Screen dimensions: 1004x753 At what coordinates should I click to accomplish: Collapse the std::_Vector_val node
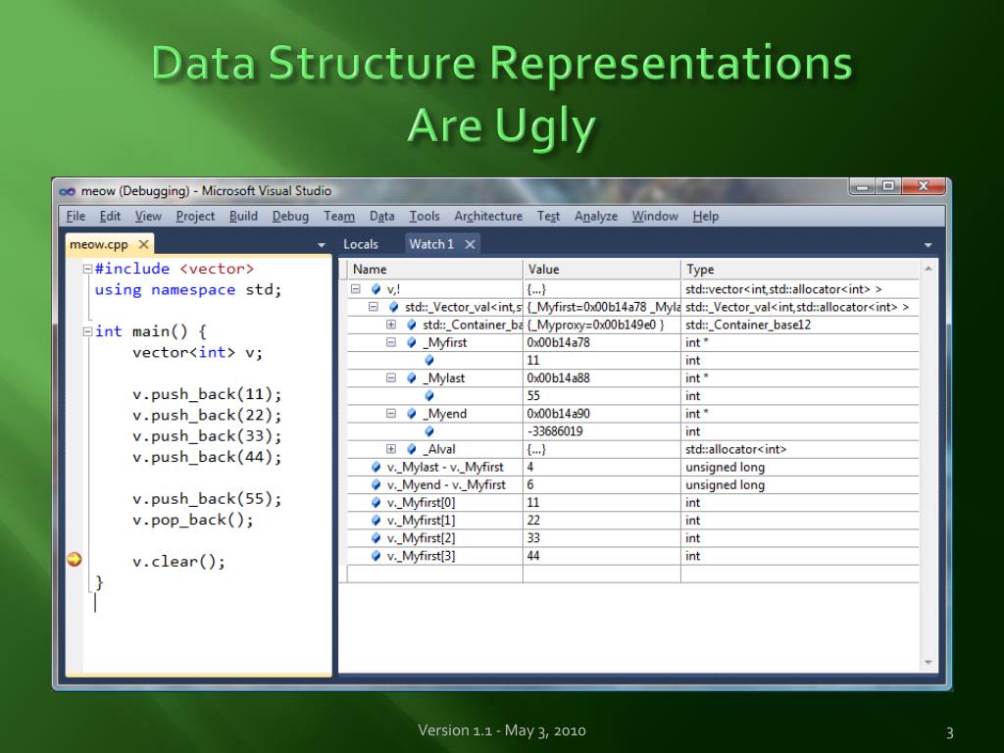[374, 307]
